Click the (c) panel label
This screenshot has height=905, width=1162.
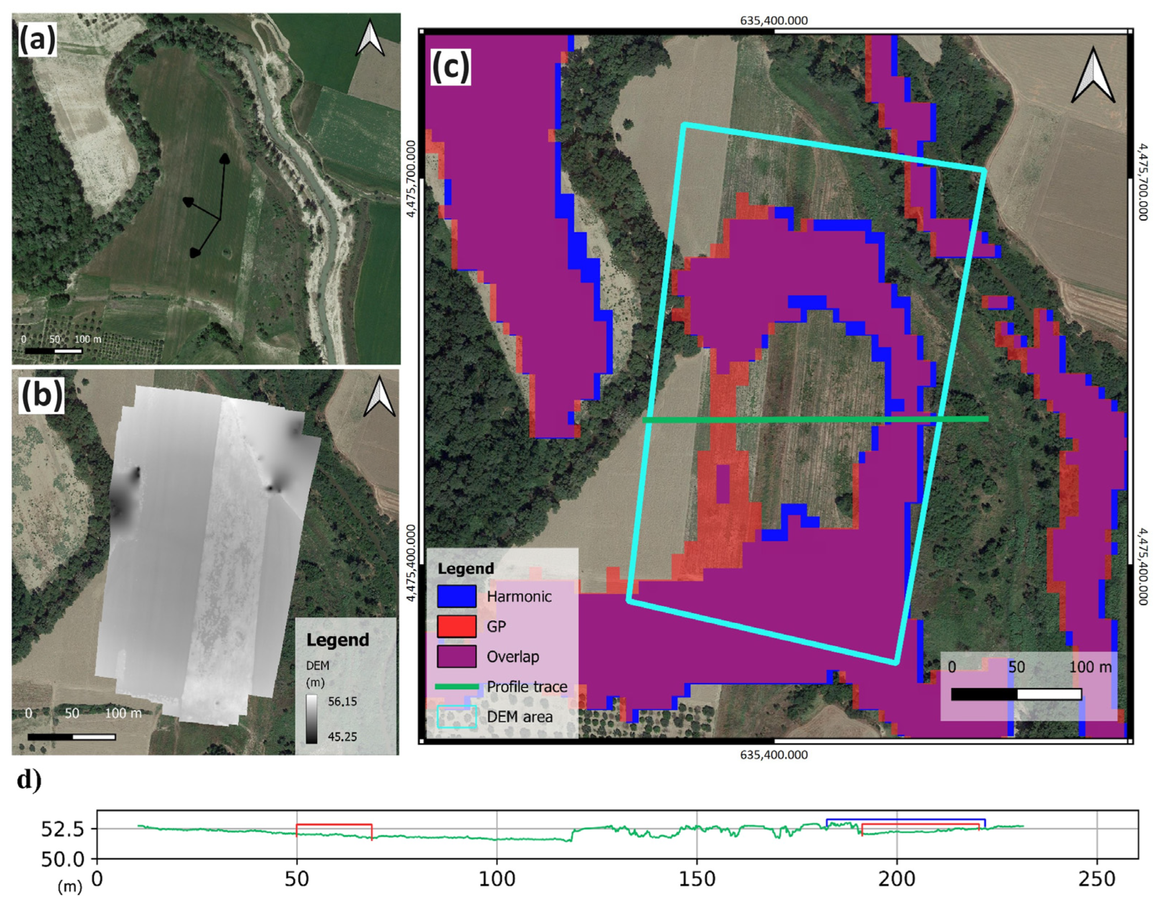[451, 67]
